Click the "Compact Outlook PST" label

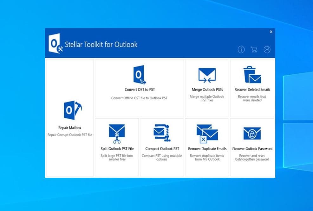[x=162, y=149]
